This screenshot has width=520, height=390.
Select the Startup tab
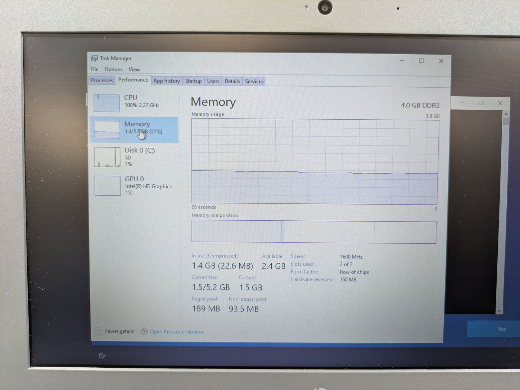[x=193, y=81]
